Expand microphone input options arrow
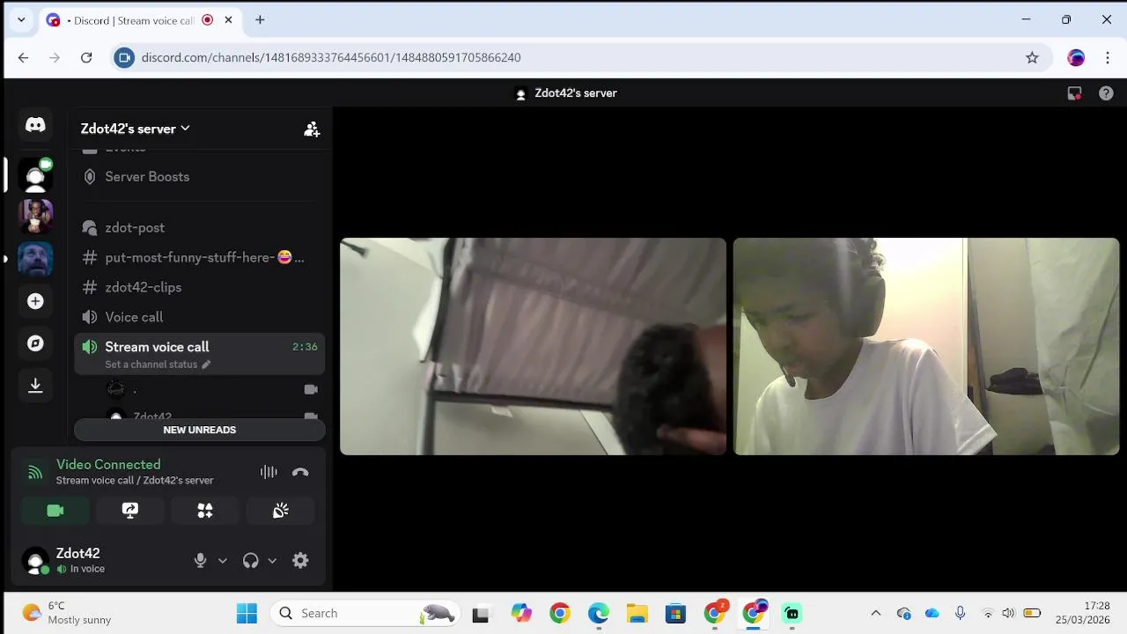Viewport: 1127px width, 634px height. (x=222, y=560)
